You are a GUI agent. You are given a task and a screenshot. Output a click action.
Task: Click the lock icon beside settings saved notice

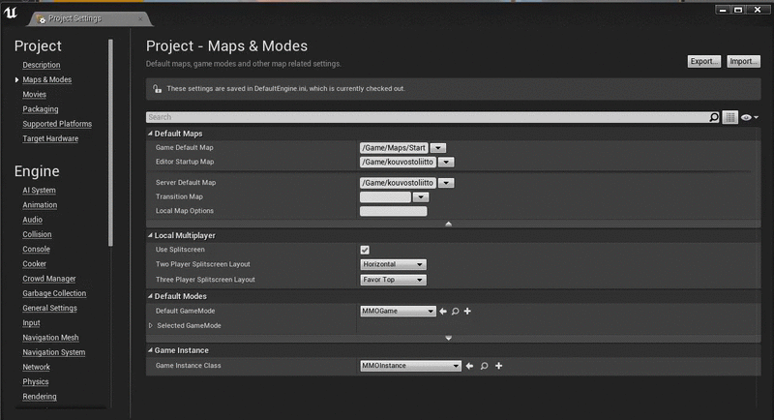[158, 88]
